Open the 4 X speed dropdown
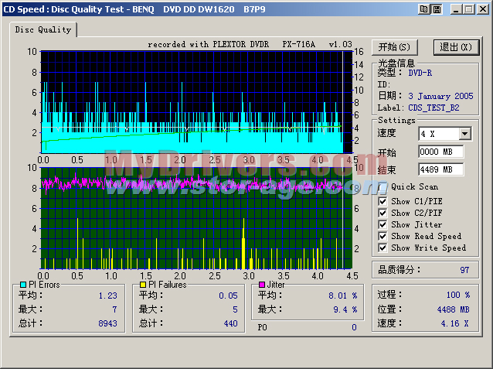The height and width of the screenshot is (369, 493). point(464,134)
